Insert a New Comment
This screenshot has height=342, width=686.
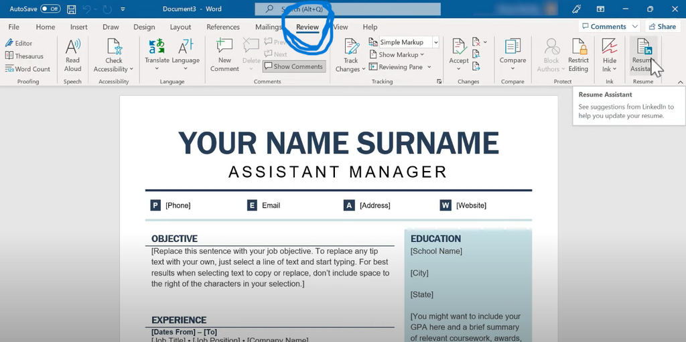point(224,54)
